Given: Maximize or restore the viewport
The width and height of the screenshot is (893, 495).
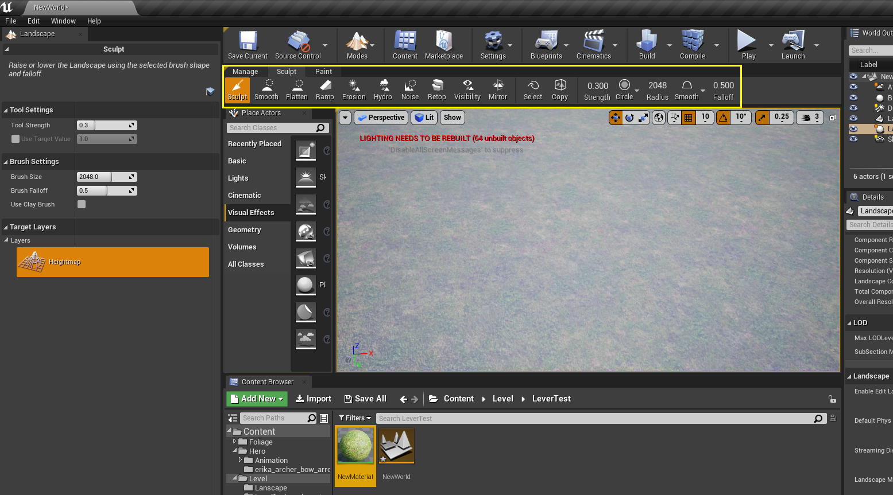Looking at the screenshot, I should click(x=832, y=118).
